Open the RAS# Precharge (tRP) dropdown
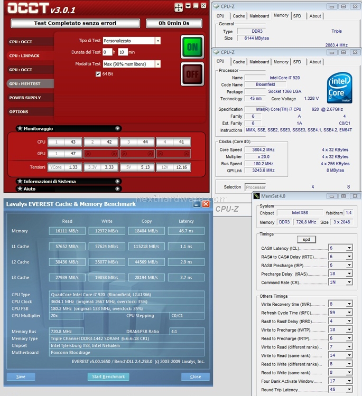Viewport: 362px width, 396px height. click(349, 265)
